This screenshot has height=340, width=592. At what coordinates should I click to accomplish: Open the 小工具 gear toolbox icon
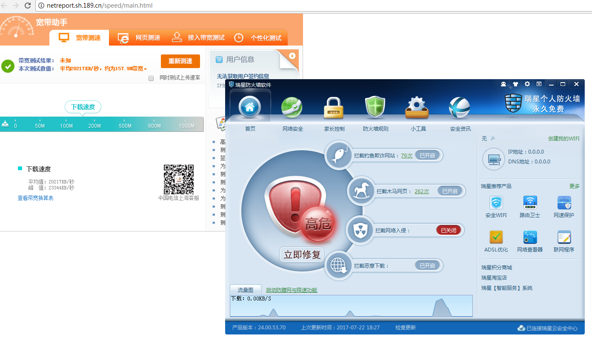tap(418, 108)
